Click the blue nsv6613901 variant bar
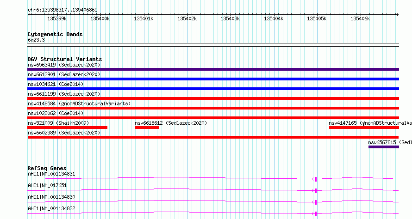Screen dimensions: 412x219 coord(213,79)
